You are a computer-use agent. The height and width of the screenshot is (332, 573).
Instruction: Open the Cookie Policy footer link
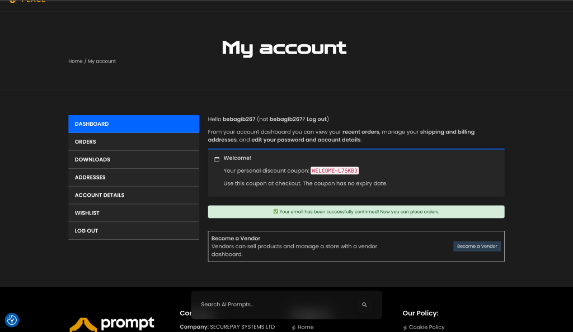tap(426, 327)
